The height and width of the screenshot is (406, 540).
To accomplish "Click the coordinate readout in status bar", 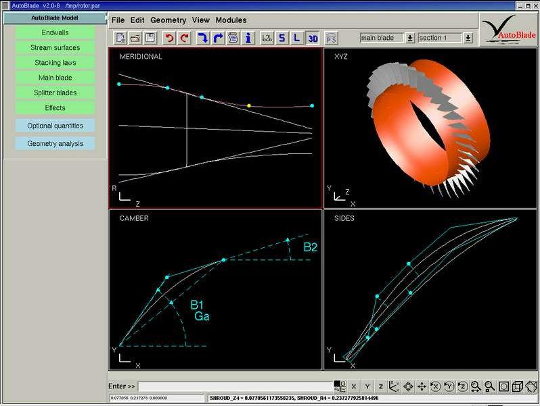I will coord(139,398).
